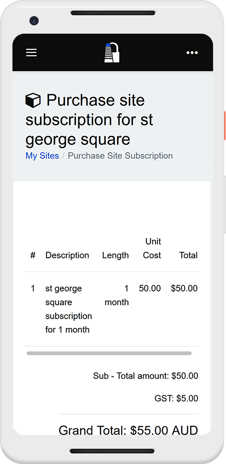Viewport: 226px width, 464px height.
Task: Click the Total column header
Action: [188, 256]
